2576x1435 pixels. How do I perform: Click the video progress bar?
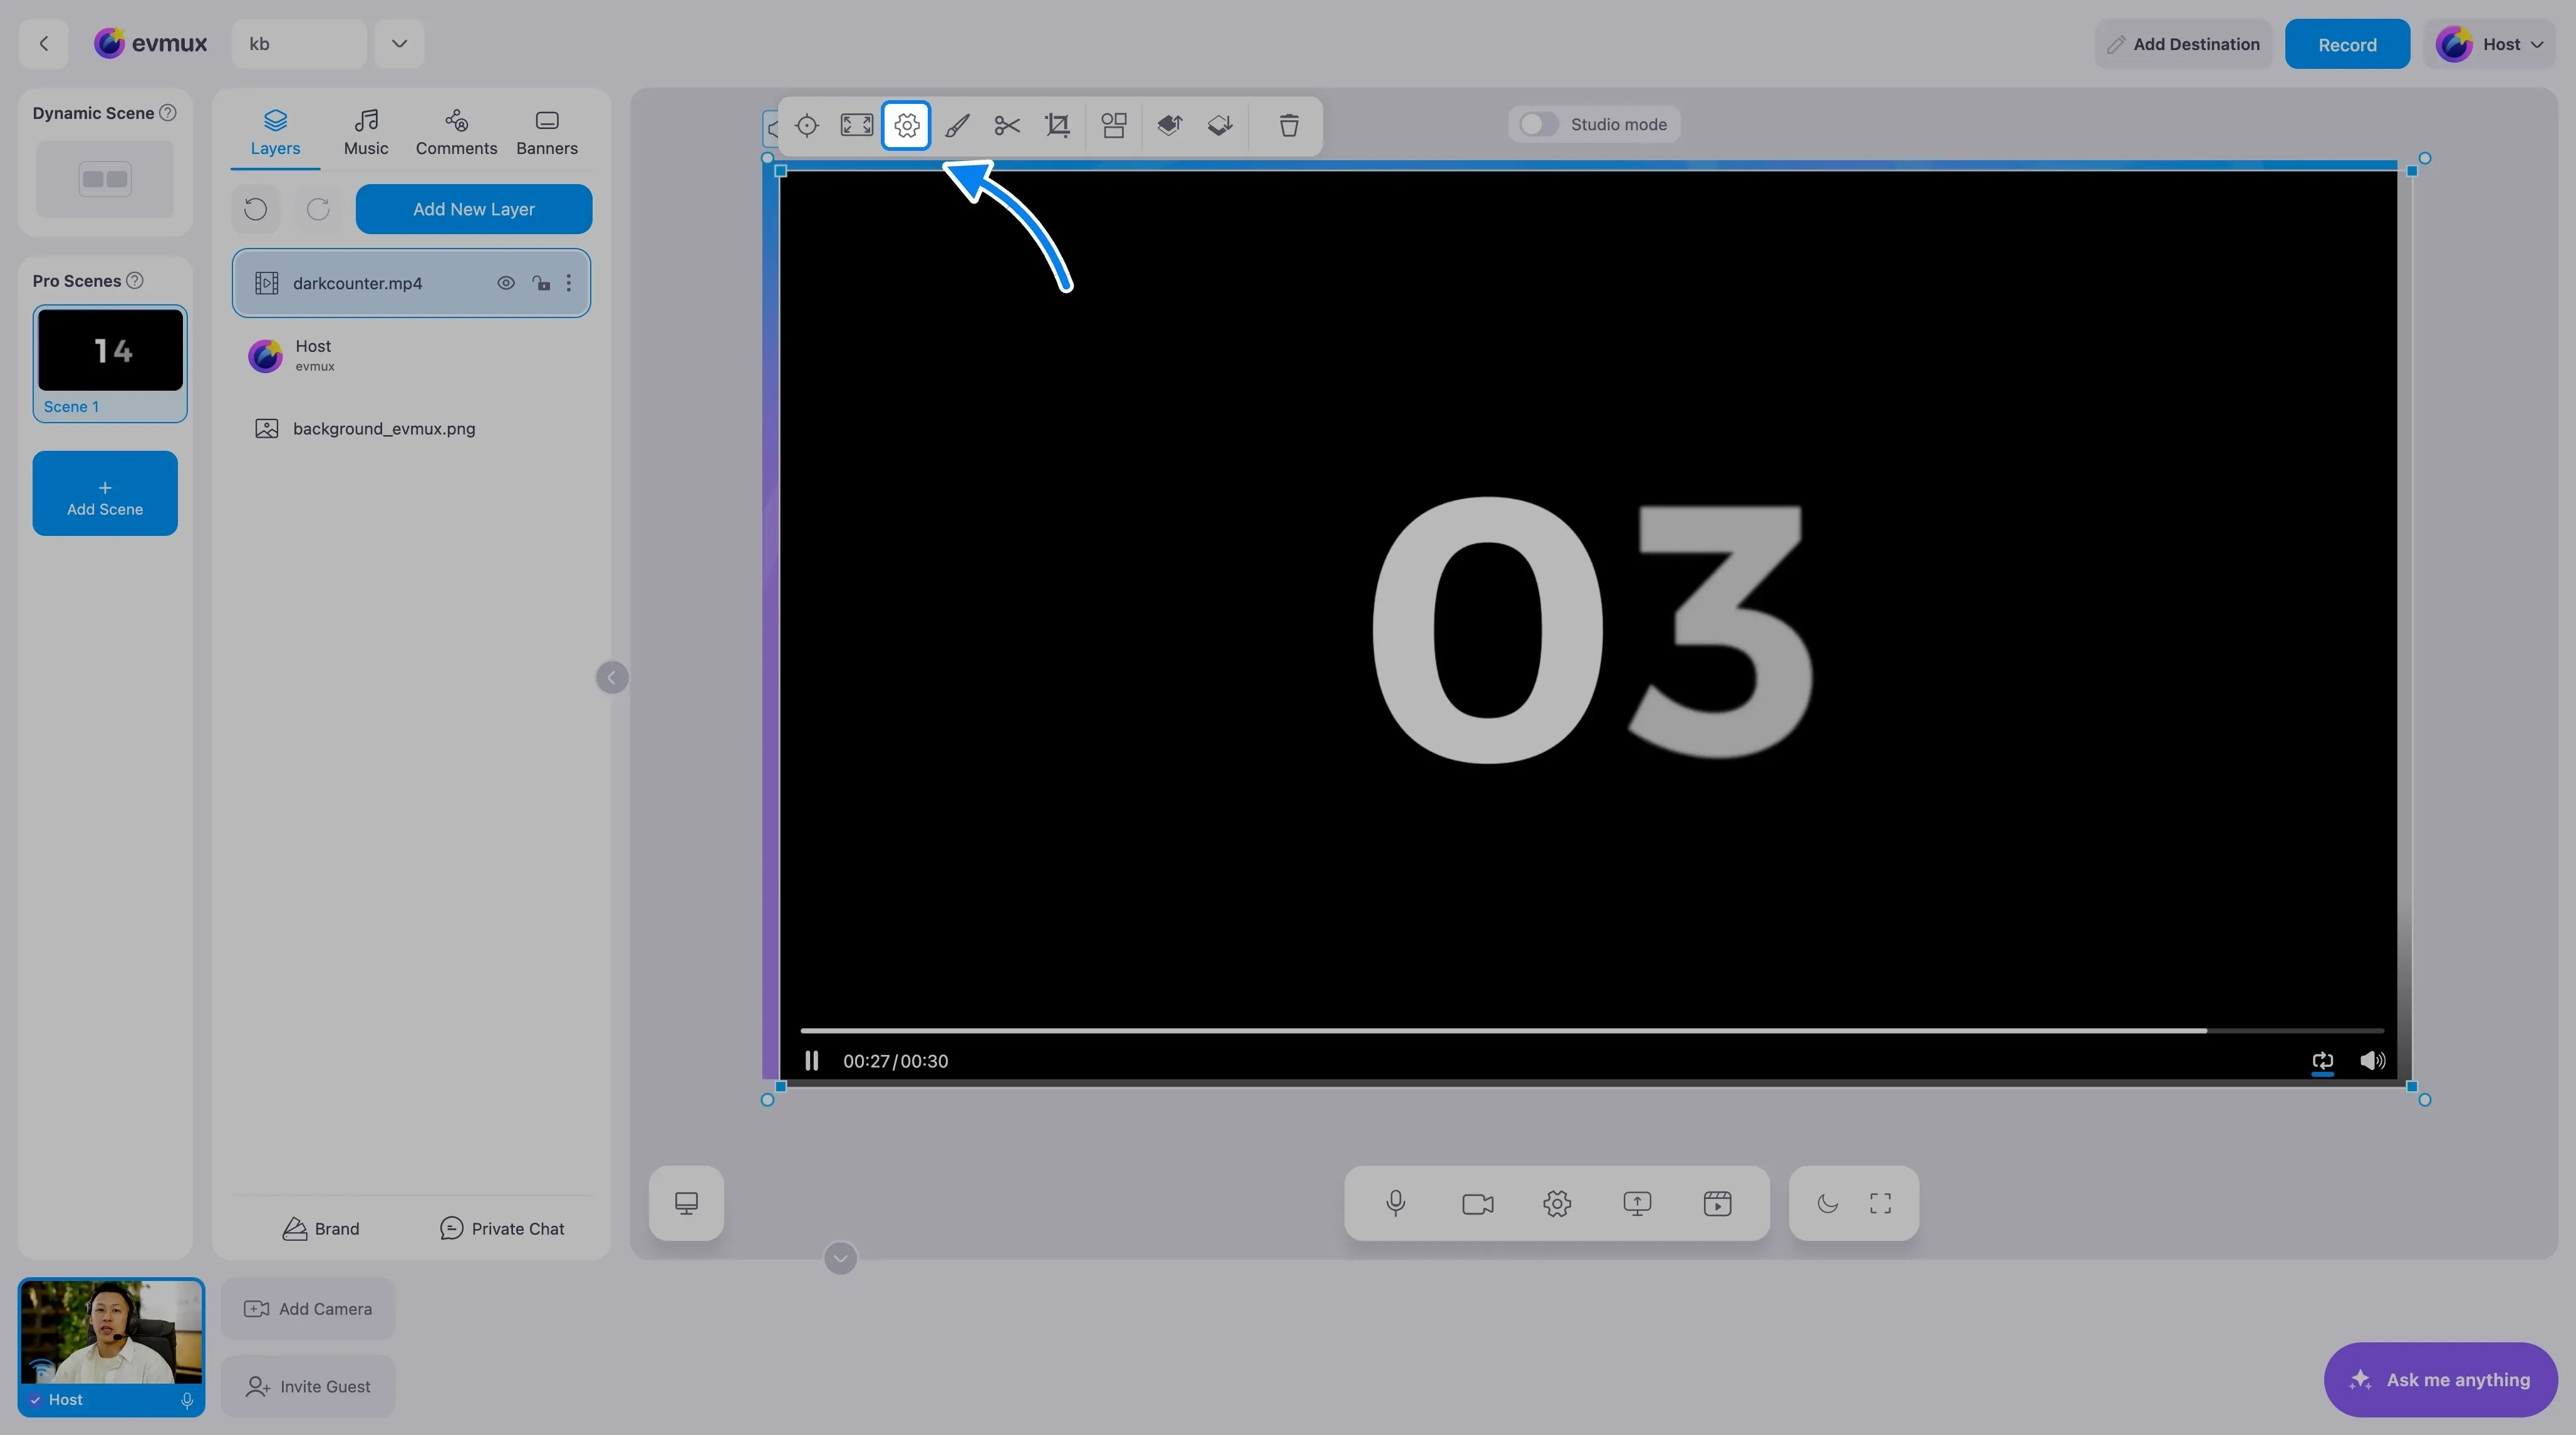pos(1592,1031)
